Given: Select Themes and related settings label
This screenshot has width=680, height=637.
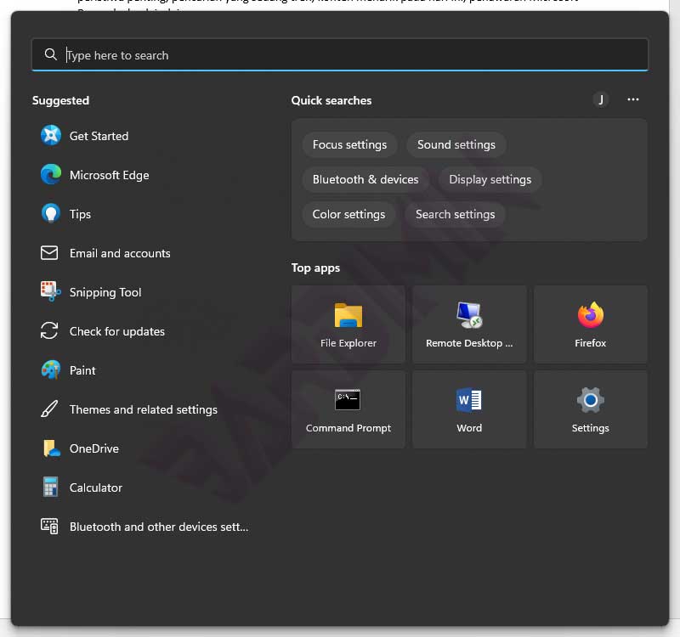Looking at the screenshot, I should 144,410.
